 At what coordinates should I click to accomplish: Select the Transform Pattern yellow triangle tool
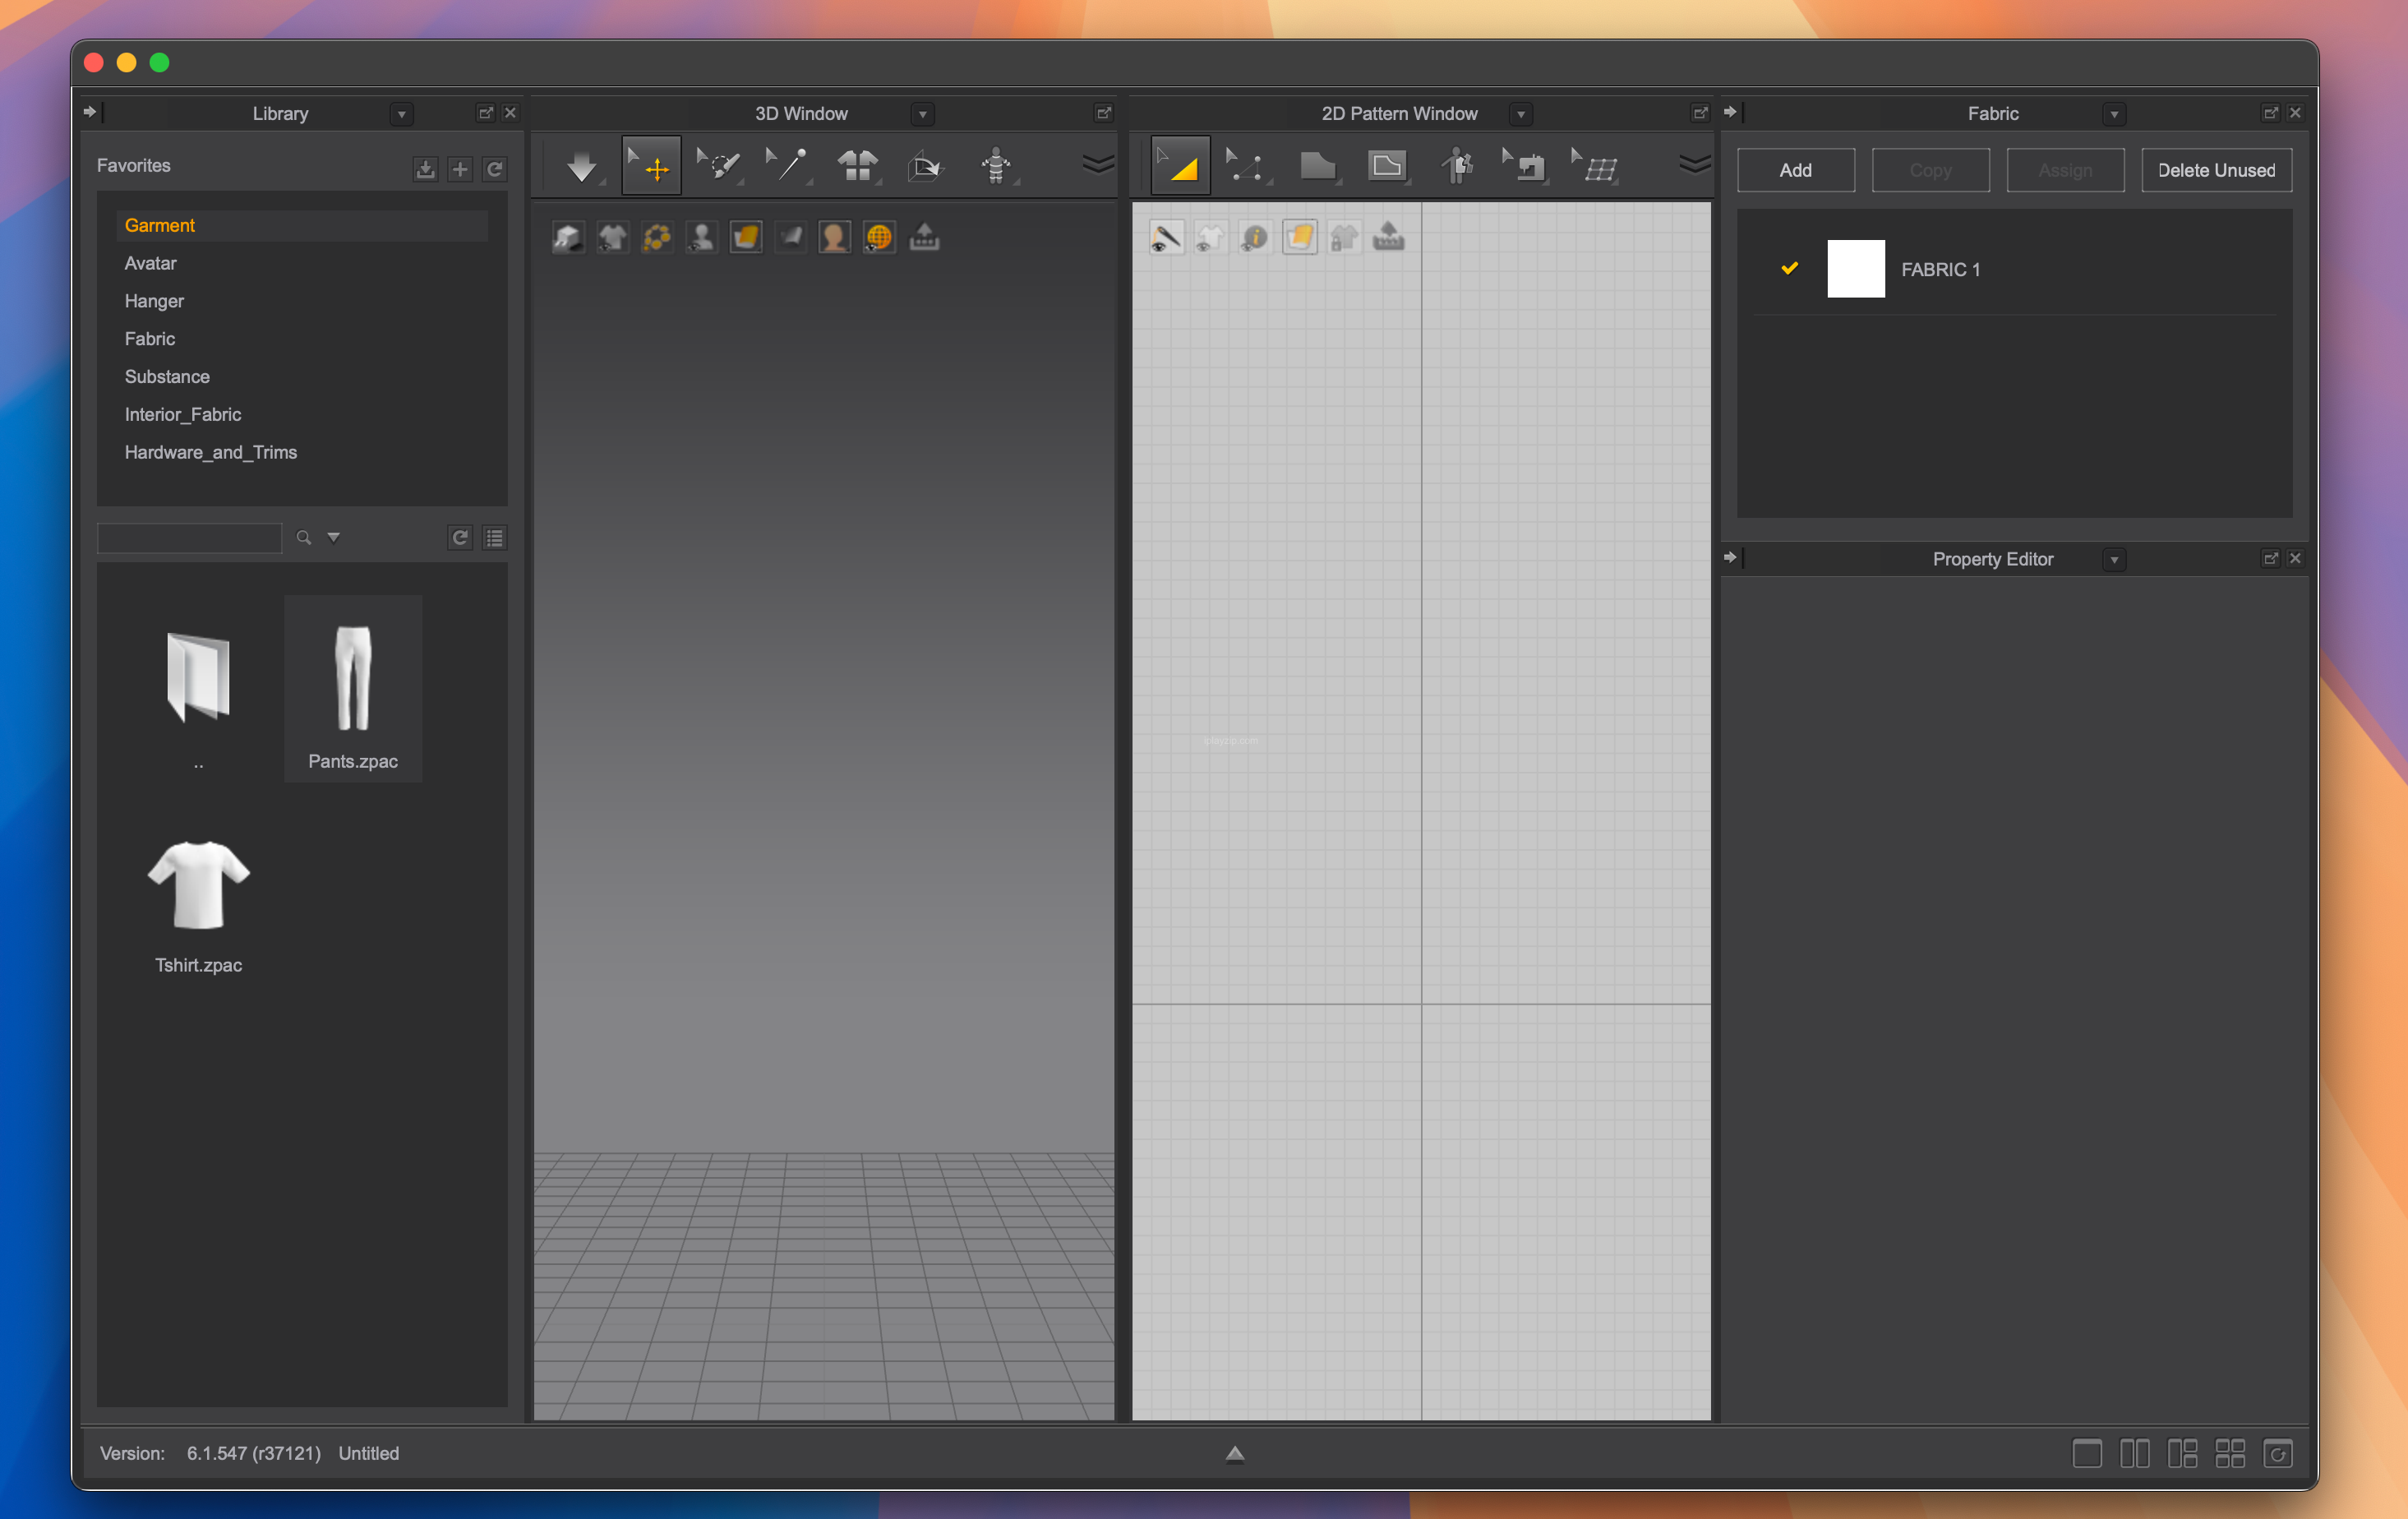[1180, 166]
